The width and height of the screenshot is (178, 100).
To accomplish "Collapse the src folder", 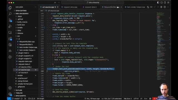I will click(19, 36).
